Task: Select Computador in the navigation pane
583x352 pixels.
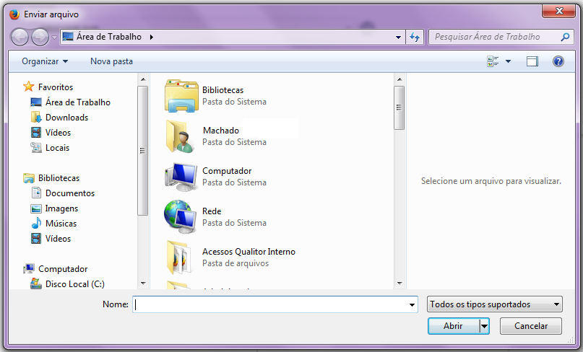Action: click(63, 269)
